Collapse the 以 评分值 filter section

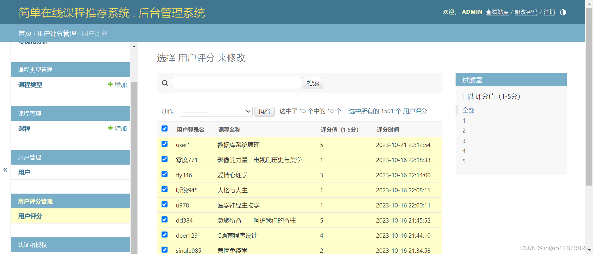pyautogui.click(x=491, y=96)
